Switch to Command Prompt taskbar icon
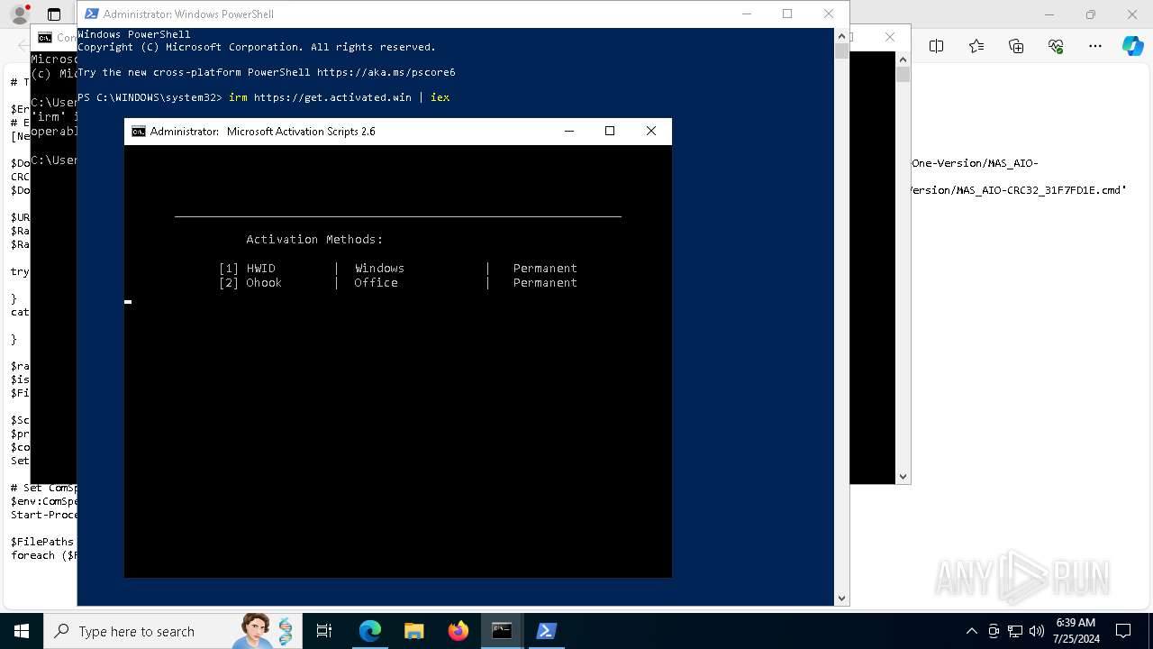 [x=502, y=631]
